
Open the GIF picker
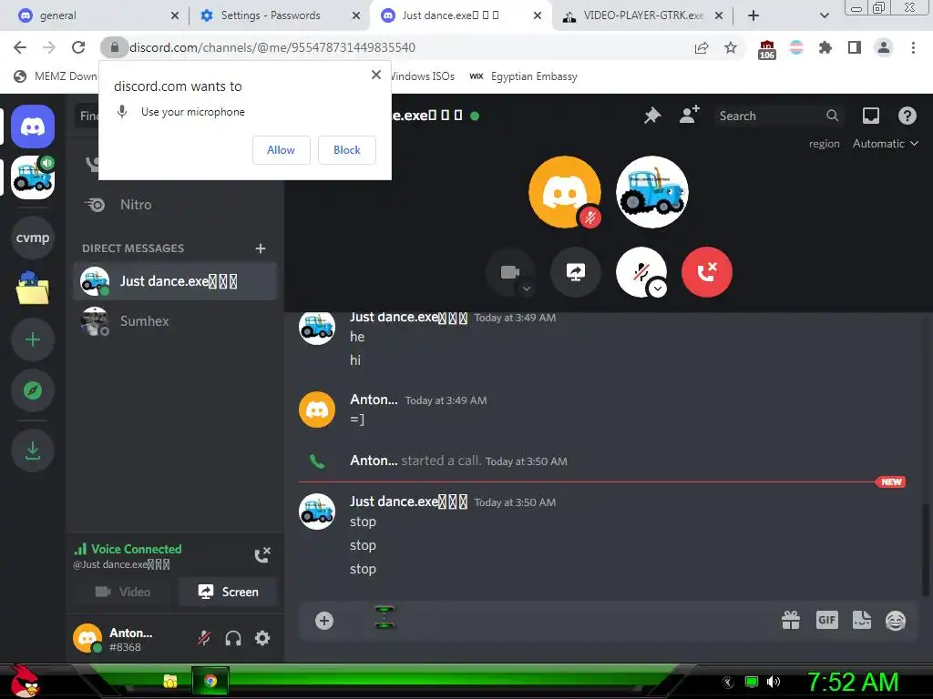point(827,620)
